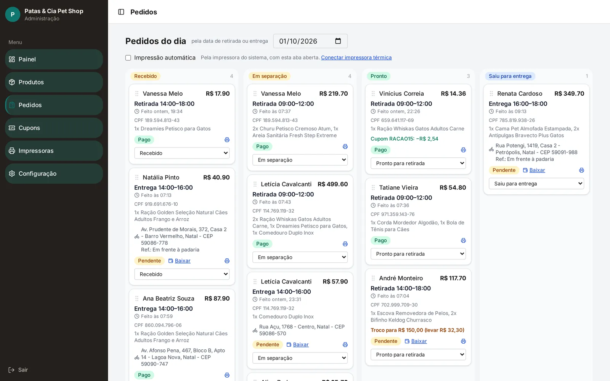Image resolution: width=610 pixels, height=381 pixels.
Task: Open status dropdown for Letícia Cavalcanti R$ 499.60
Action: 300,257
